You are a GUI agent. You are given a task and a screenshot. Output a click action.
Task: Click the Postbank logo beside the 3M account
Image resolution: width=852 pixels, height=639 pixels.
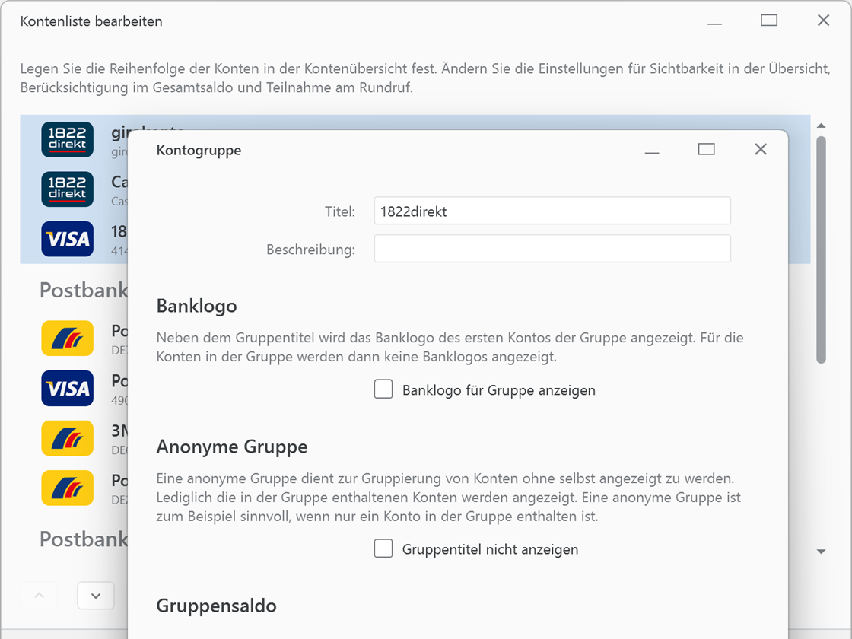(67, 438)
